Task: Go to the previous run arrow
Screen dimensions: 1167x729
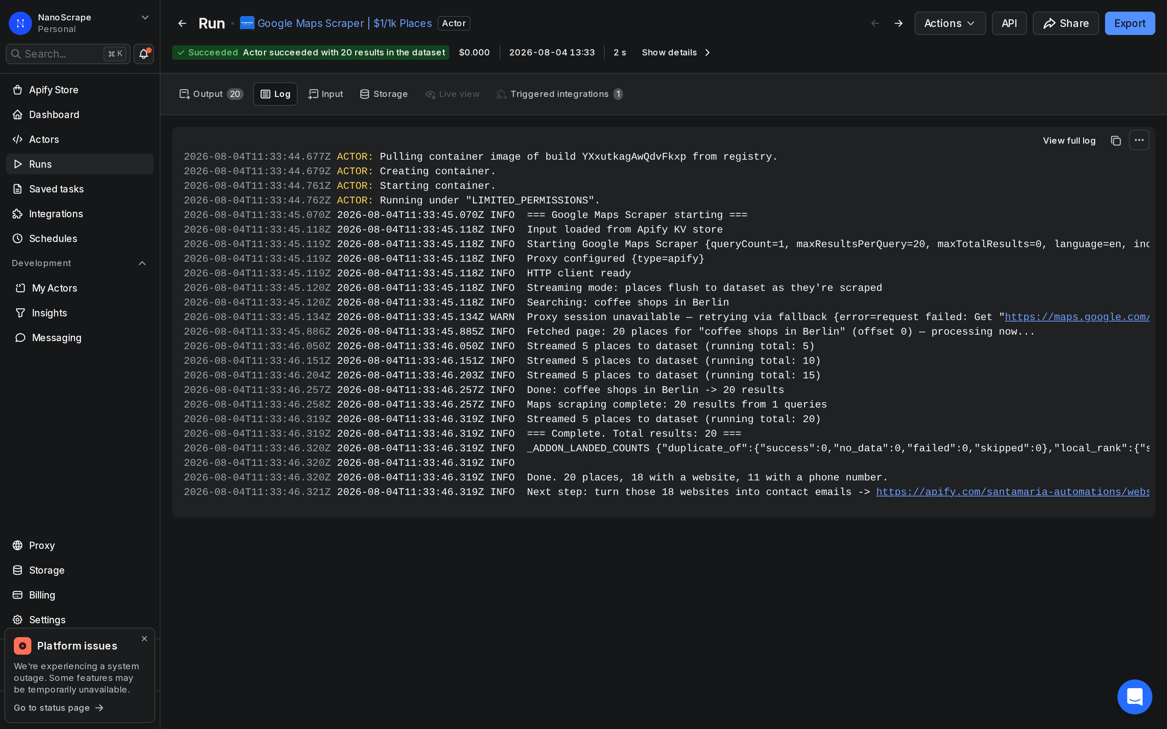Action: 875,23
